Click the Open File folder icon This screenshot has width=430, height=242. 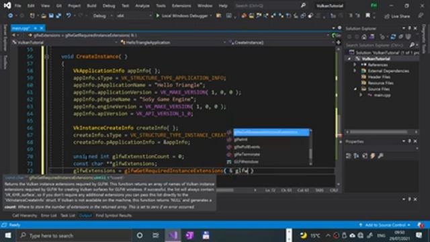point(44,16)
